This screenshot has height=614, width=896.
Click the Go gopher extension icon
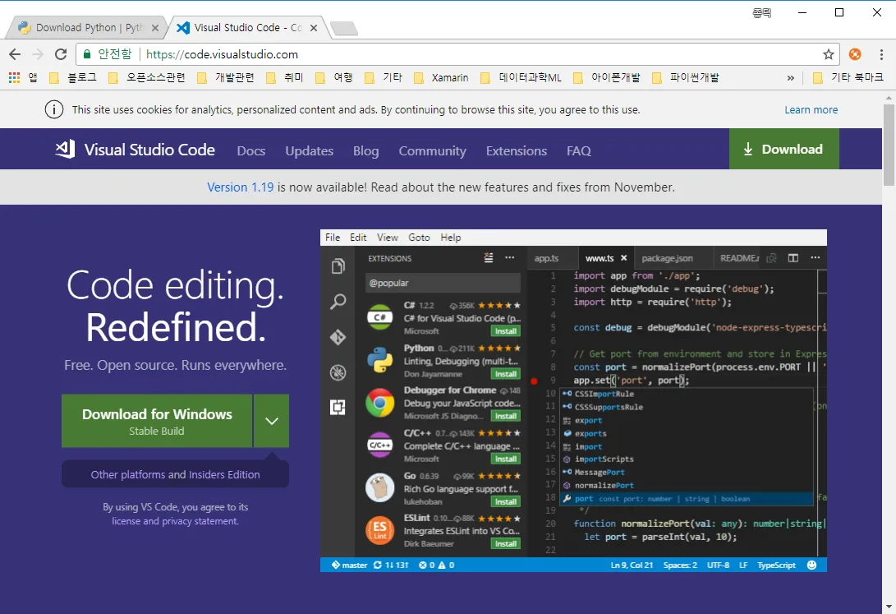[380, 487]
